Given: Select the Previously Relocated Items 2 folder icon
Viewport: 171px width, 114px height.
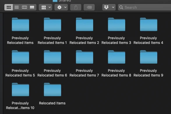Looking at the screenshot, I should [x=84, y=24].
